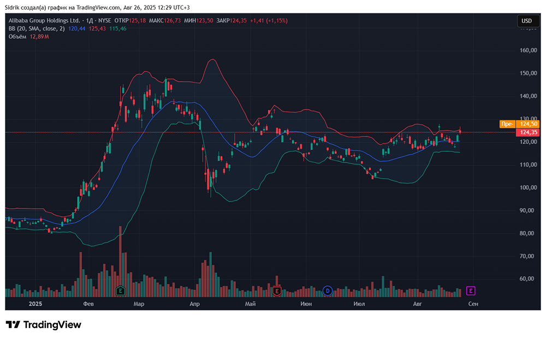Click the red earnings E marker in May
The image size is (546, 339).
click(x=277, y=290)
